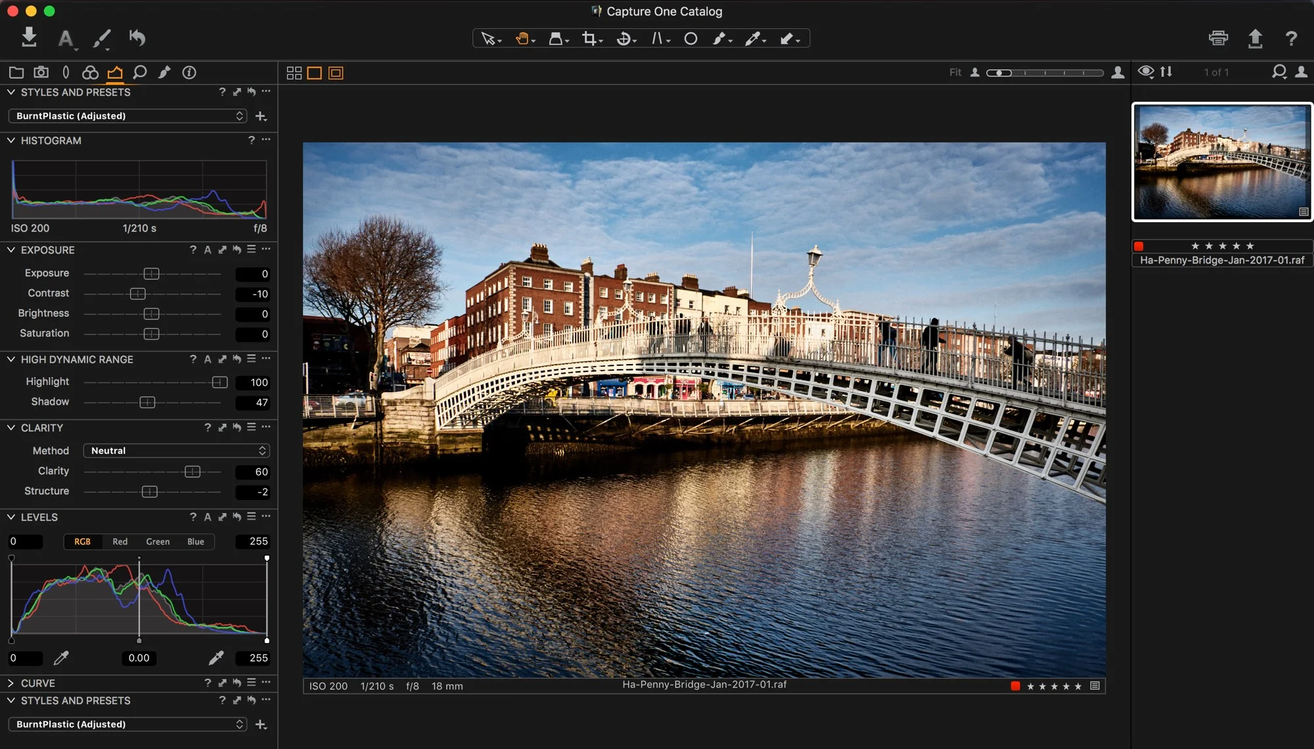Viewport: 1314px width, 749px height.
Task: Toggle exposure warning eye icon
Action: tap(1146, 72)
